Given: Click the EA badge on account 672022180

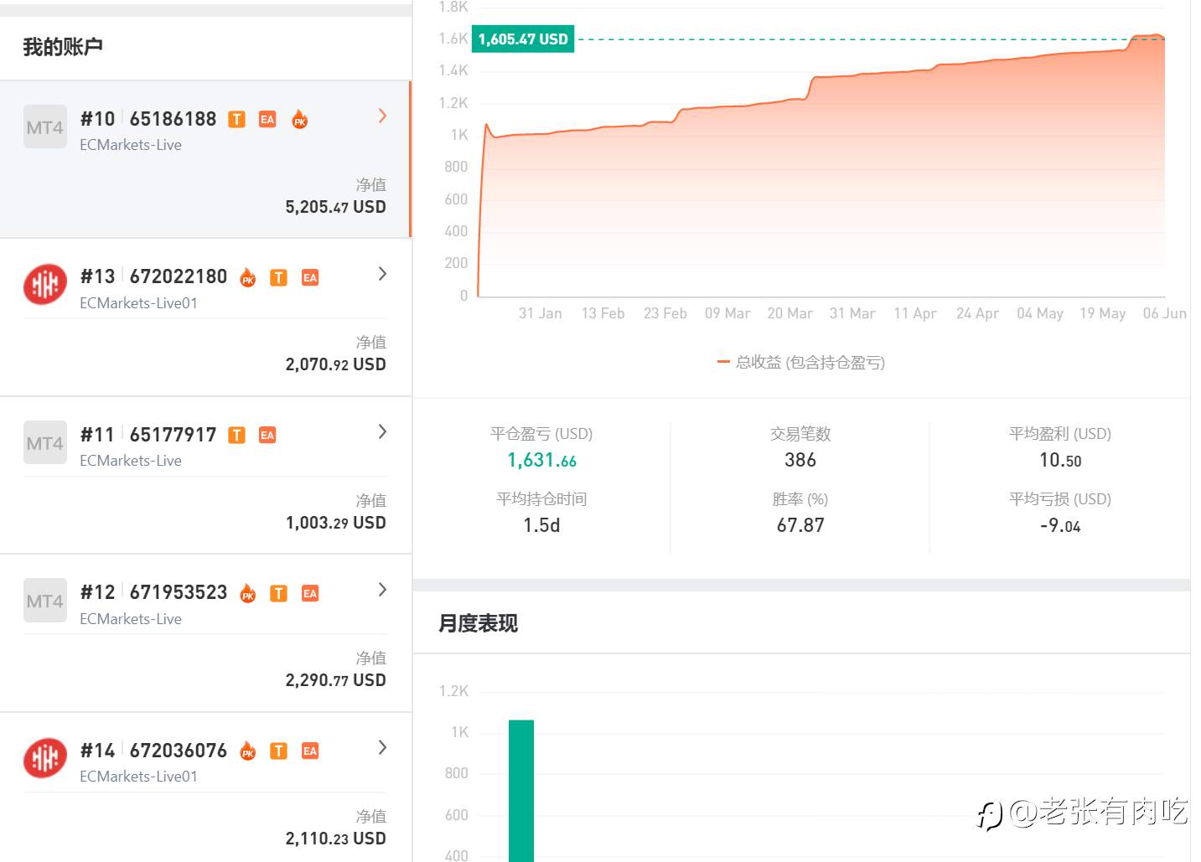Looking at the screenshot, I should [310, 277].
